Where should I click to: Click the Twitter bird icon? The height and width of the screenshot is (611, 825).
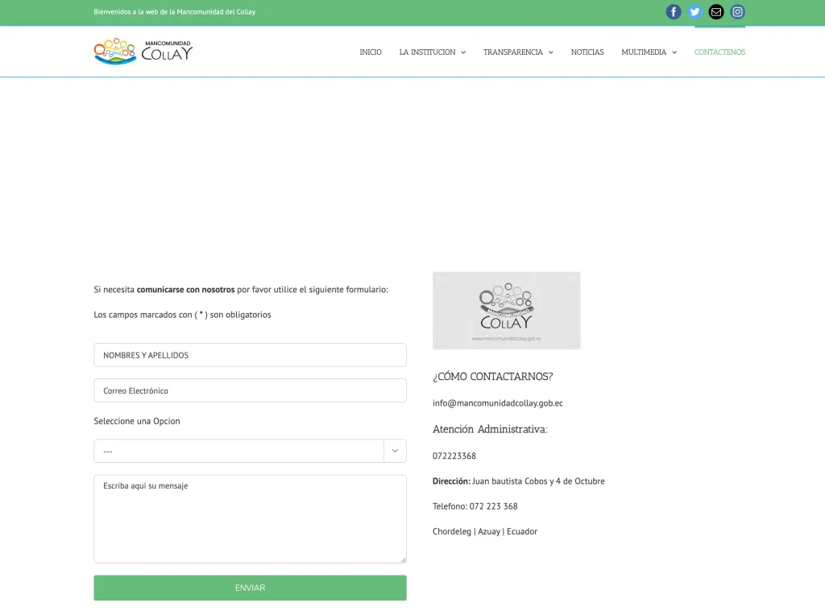coord(694,12)
